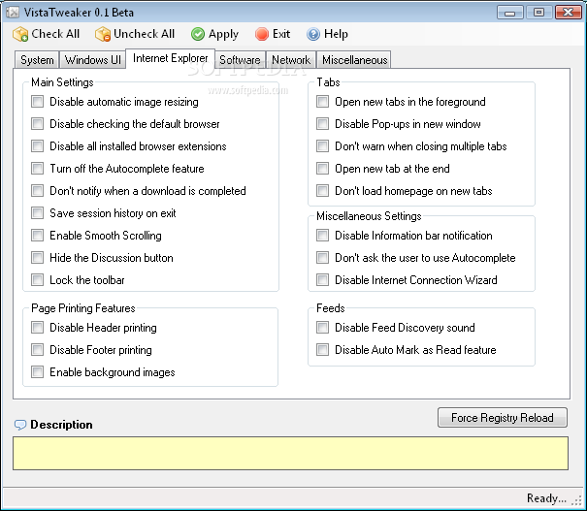Check Disable Information bar notification
The width and height of the screenshot is (587, 511).
click(322, 236)
